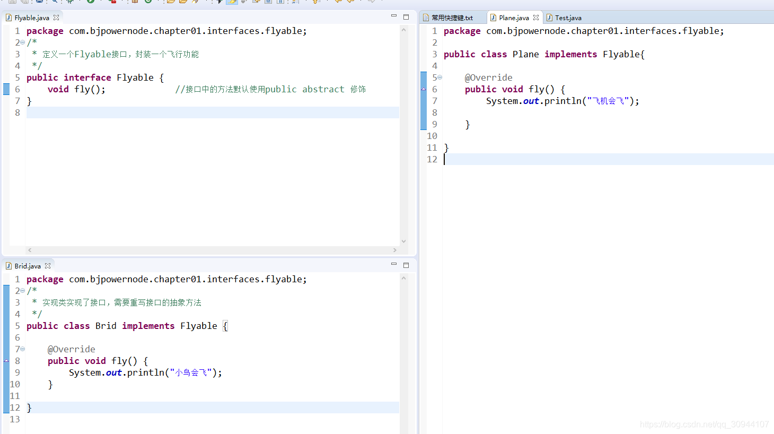
Task: Click the Flyable.java horizontal scrollbar left arrow
Action: [30, 250]
